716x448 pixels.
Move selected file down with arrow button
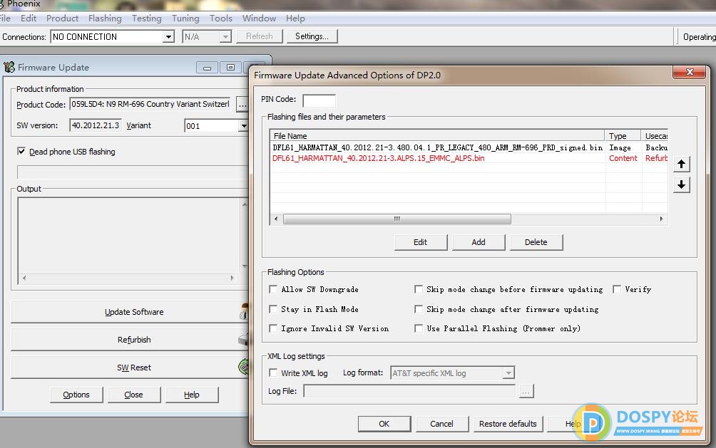(681, 184)
